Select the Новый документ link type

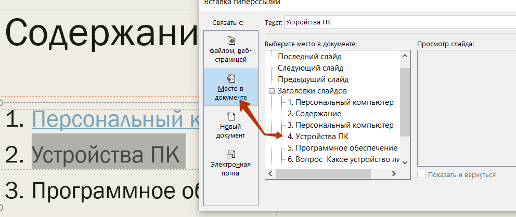click(231, 125)
